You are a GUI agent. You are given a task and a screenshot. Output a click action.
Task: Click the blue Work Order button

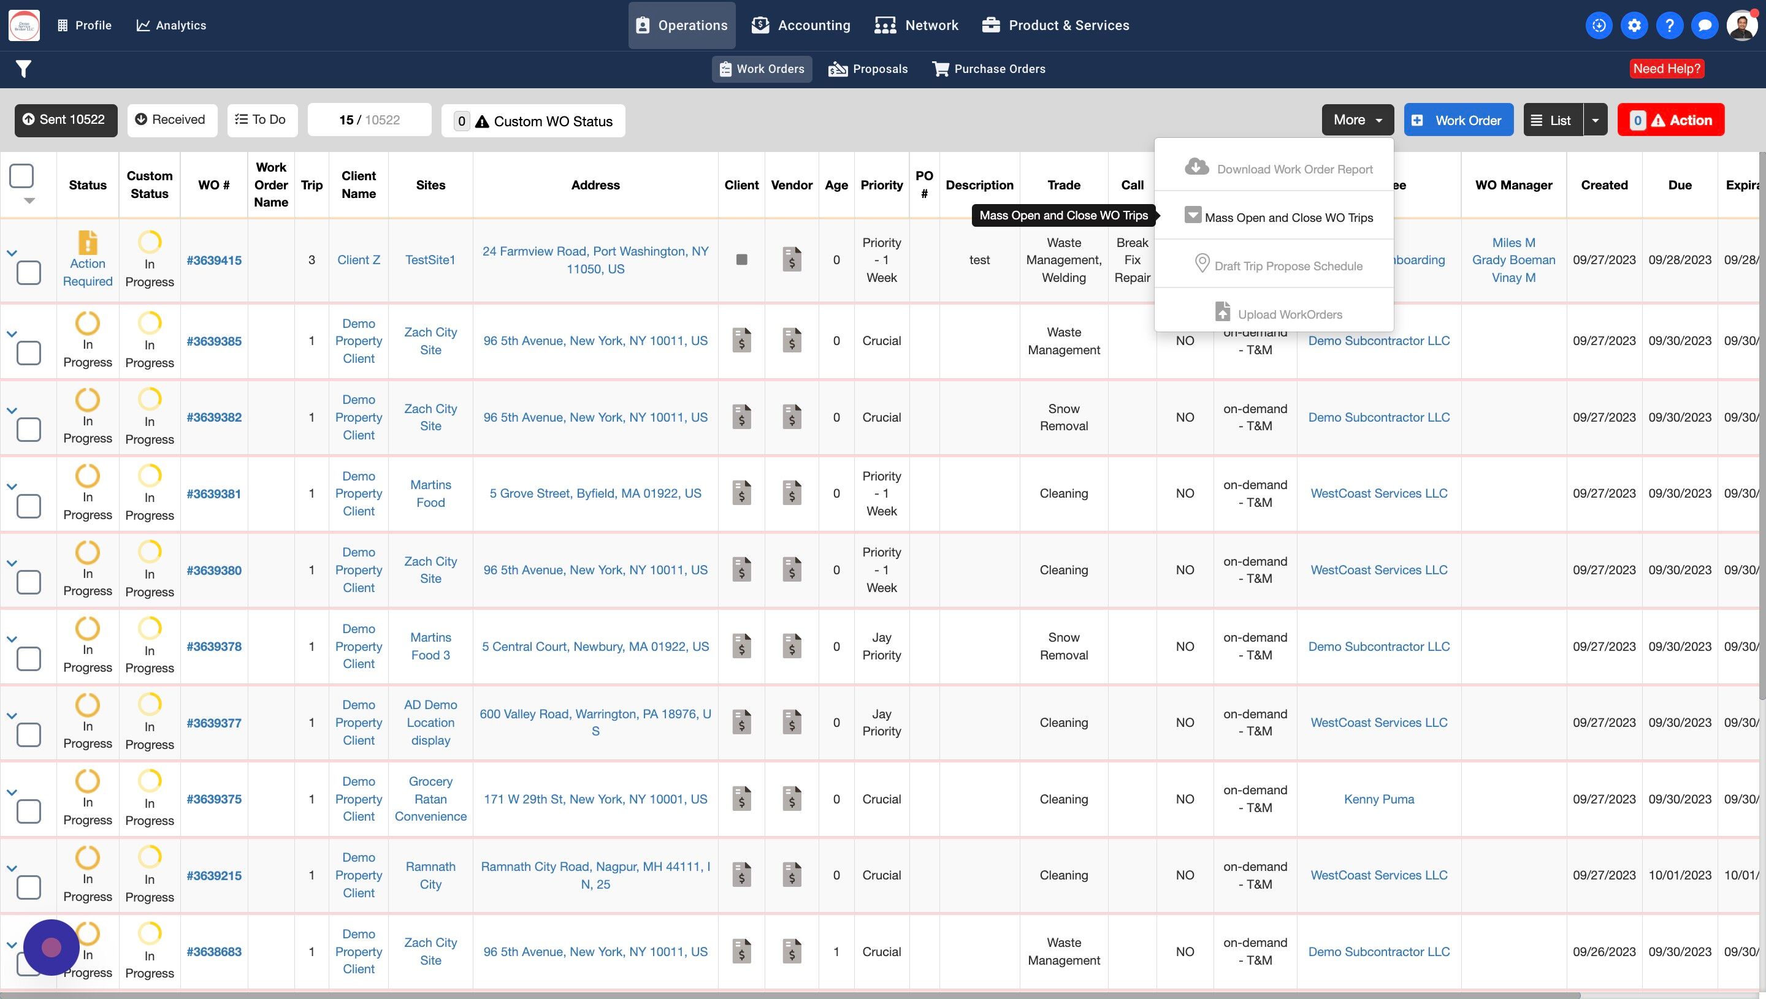(1458, 120)
